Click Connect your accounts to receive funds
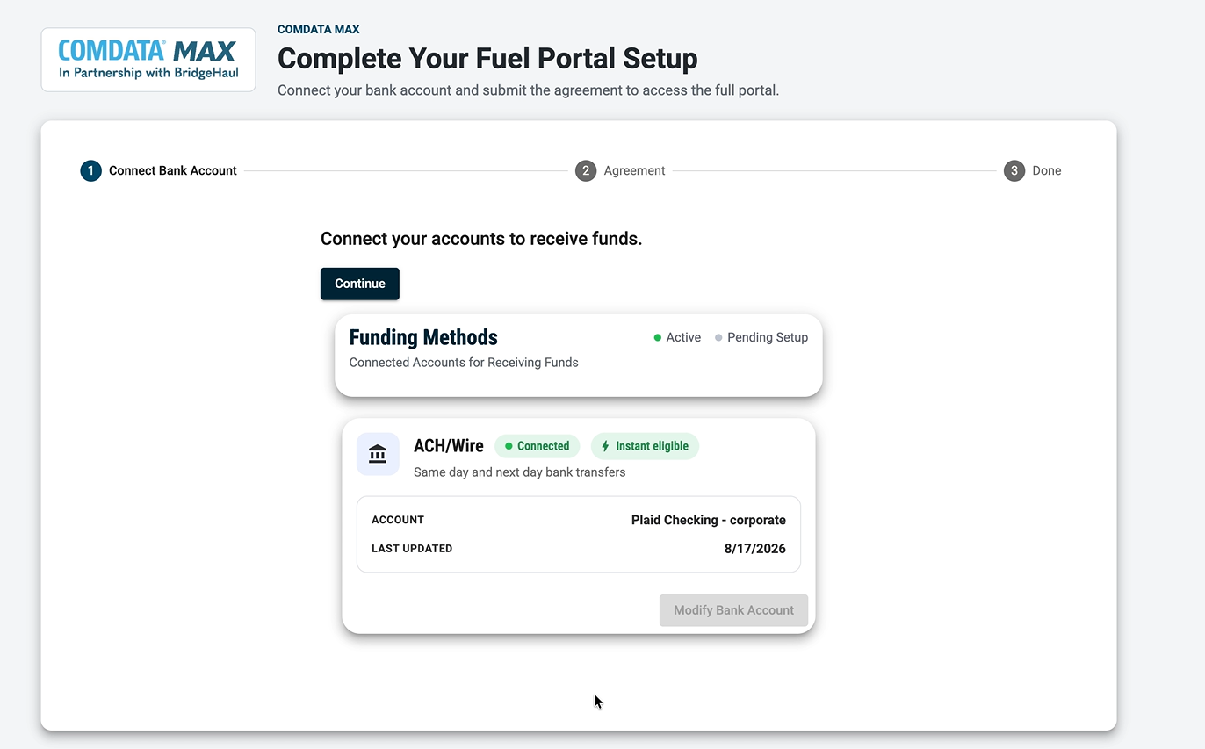Image resolution: width=1205 pixels, height=749 pixels. click(481, 239)
